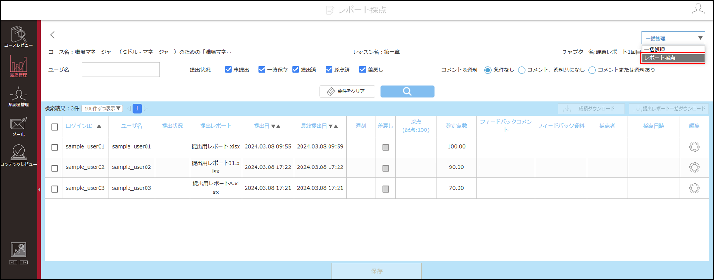Open コンテンツレビュー in the sidebar
The height and width of the screenshot is (280, 714).
18,157
